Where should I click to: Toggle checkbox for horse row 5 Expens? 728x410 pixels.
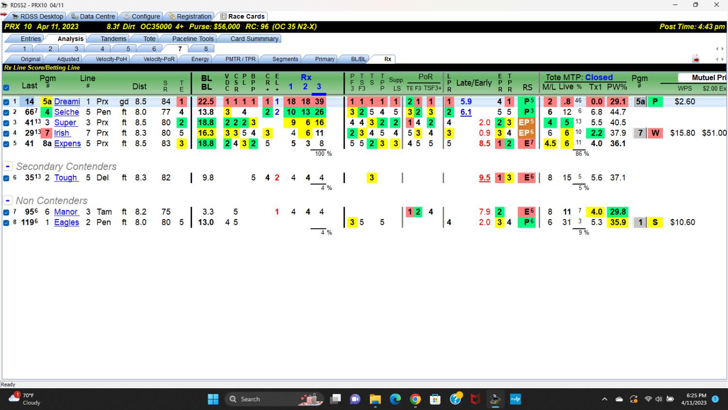click(6, 144)
